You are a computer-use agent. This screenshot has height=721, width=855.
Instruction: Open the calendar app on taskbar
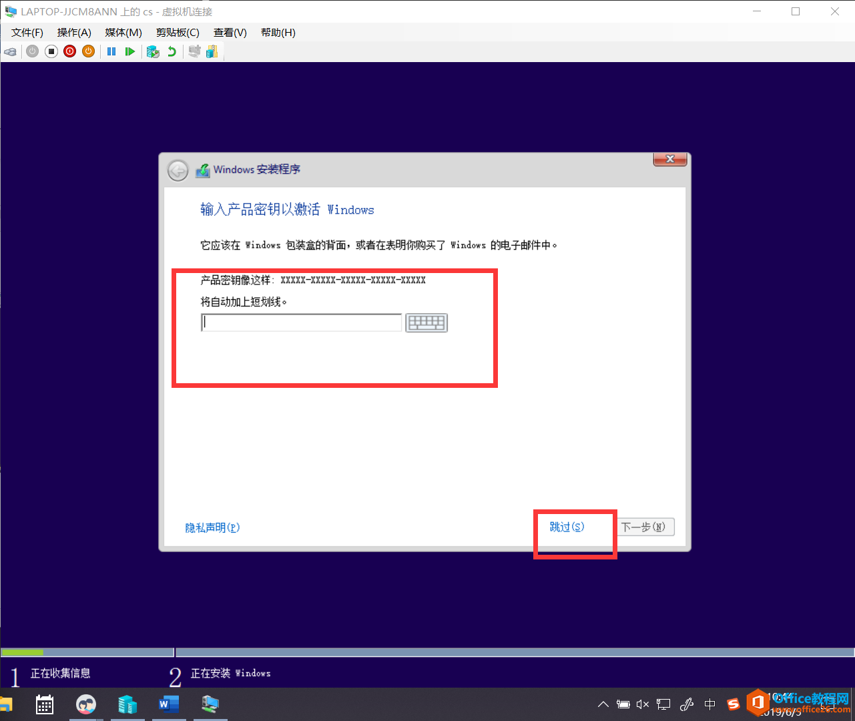pyautogui.click(x=45, y=704)
